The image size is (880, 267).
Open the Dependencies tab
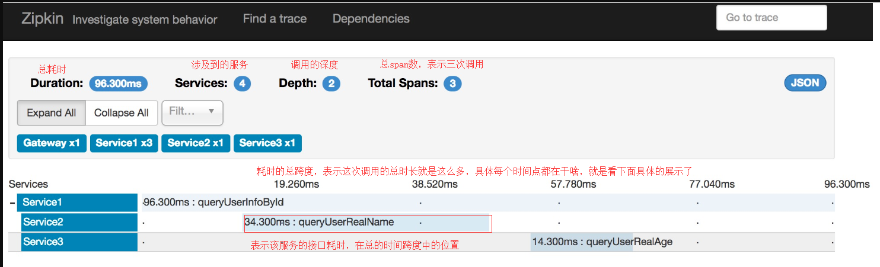371,19
